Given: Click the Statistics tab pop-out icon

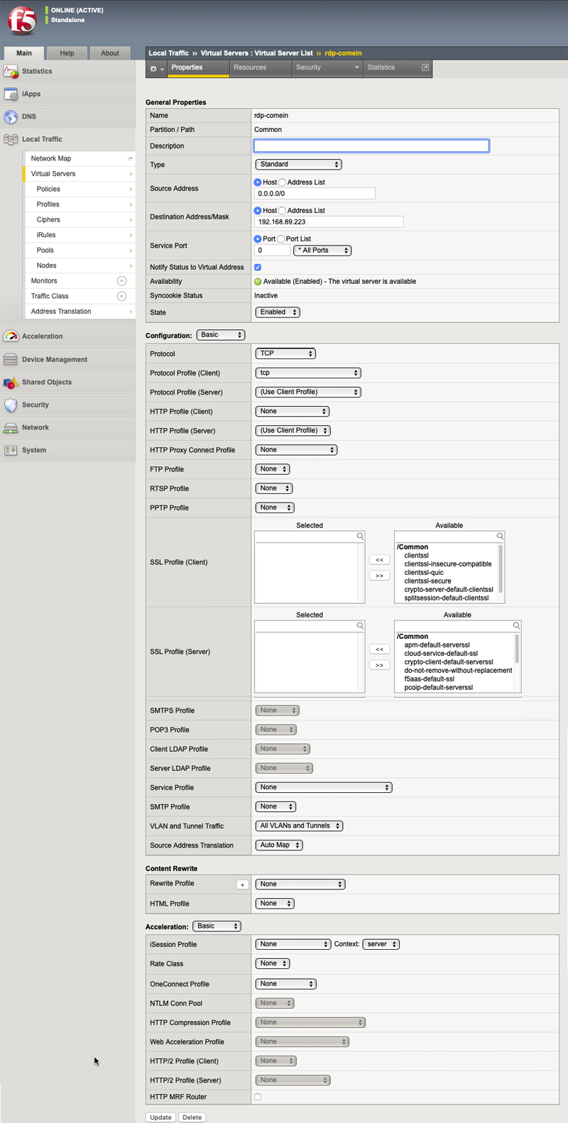Looking at the screenshot, I should tap(425, 67).
